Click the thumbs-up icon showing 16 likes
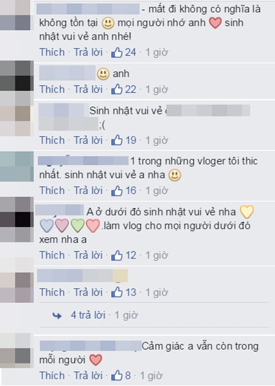Viewport: 275px width, 386px height. 117,191
